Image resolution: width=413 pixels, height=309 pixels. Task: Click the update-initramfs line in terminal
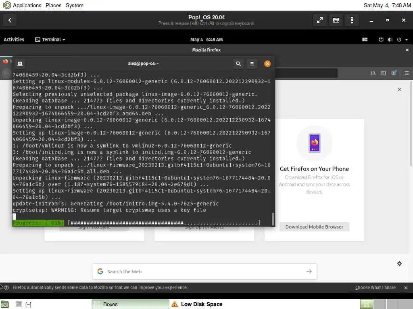(116, 204)
